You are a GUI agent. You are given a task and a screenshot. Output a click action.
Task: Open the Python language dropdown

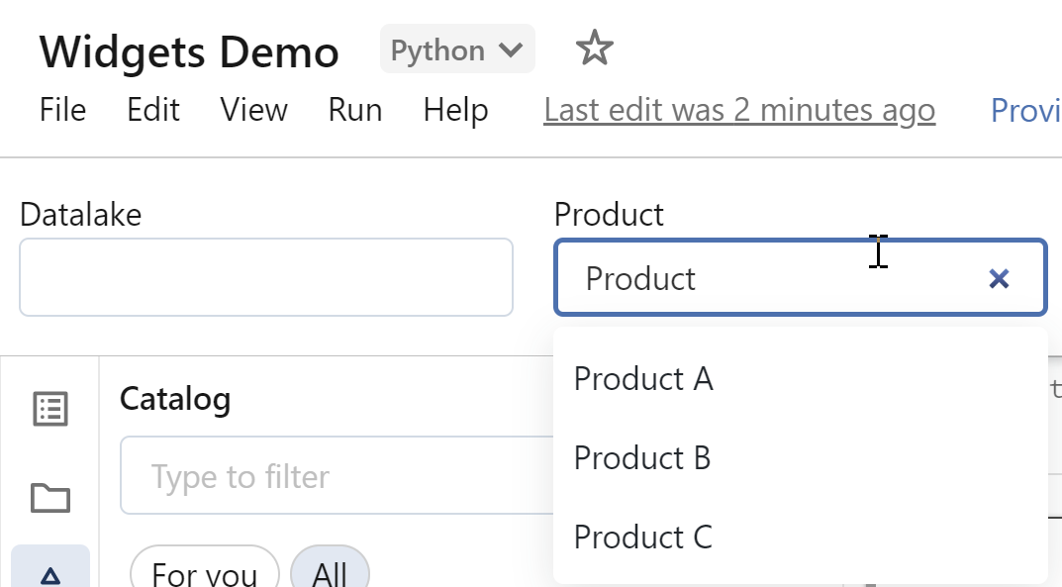[457, 48]
